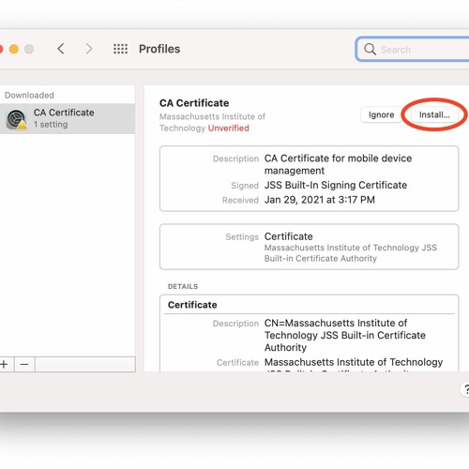The width and height of the screenshot is (469, 469).
Task: Click 'Massachusetts Institute of Technology' under the heading
Action: click(x=212, y=122)
